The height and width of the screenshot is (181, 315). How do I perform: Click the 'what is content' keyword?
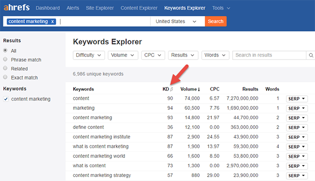pyautogui.click(x=89, y=166)
